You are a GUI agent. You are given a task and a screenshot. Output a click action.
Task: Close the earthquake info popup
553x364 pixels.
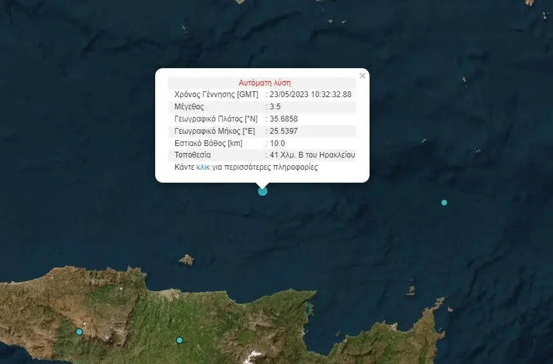point(362,76)
